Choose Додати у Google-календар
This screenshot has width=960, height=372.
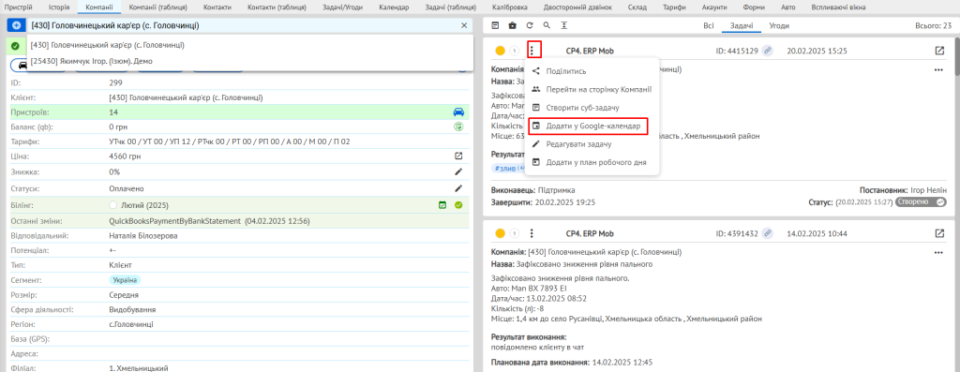592,126
